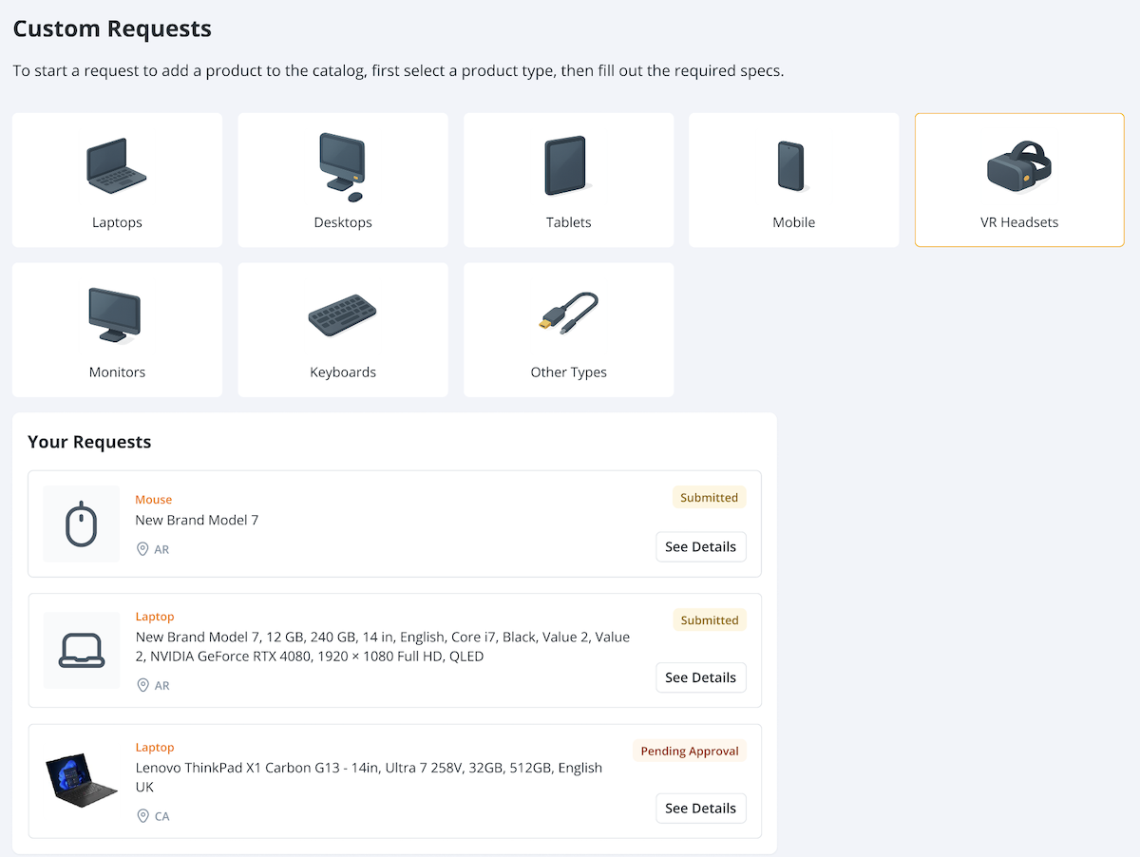Click the CA location pin icon

(143, 816)
